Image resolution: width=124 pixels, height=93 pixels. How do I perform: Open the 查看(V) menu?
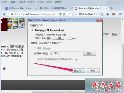coord(23,2)
